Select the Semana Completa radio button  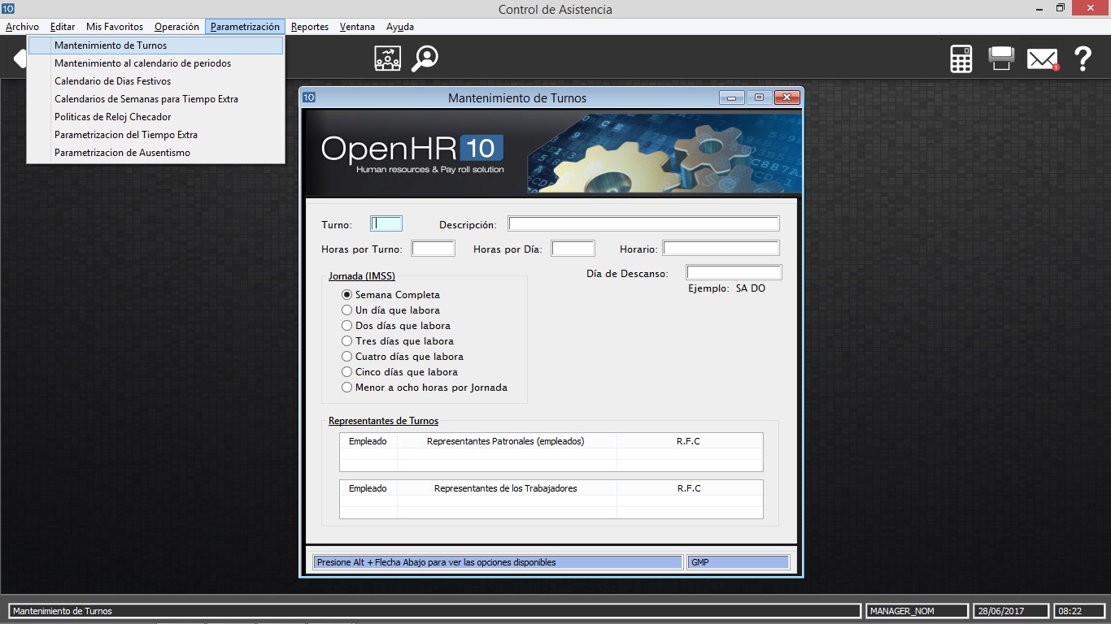tap(347, 295)
